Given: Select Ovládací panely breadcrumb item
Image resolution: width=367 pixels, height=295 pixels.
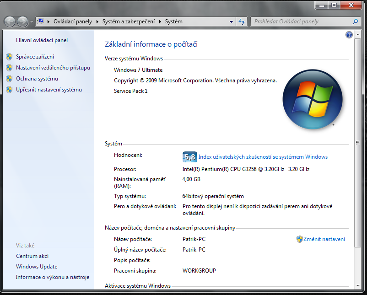Looking at the screenshot, I should point(72,21).
